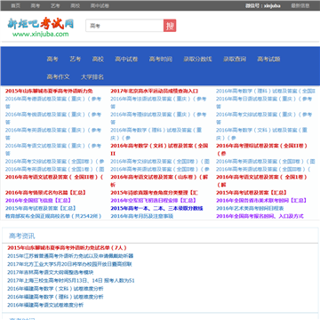Image resolution: width=320 pixels, height=320 pixels.
Task: Select 录取分数线 in the blue navigation
Action: coord(197,59)
